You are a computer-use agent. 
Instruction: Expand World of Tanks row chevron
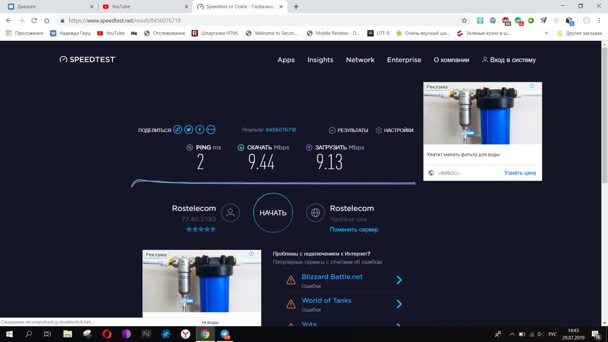point(399,304)
